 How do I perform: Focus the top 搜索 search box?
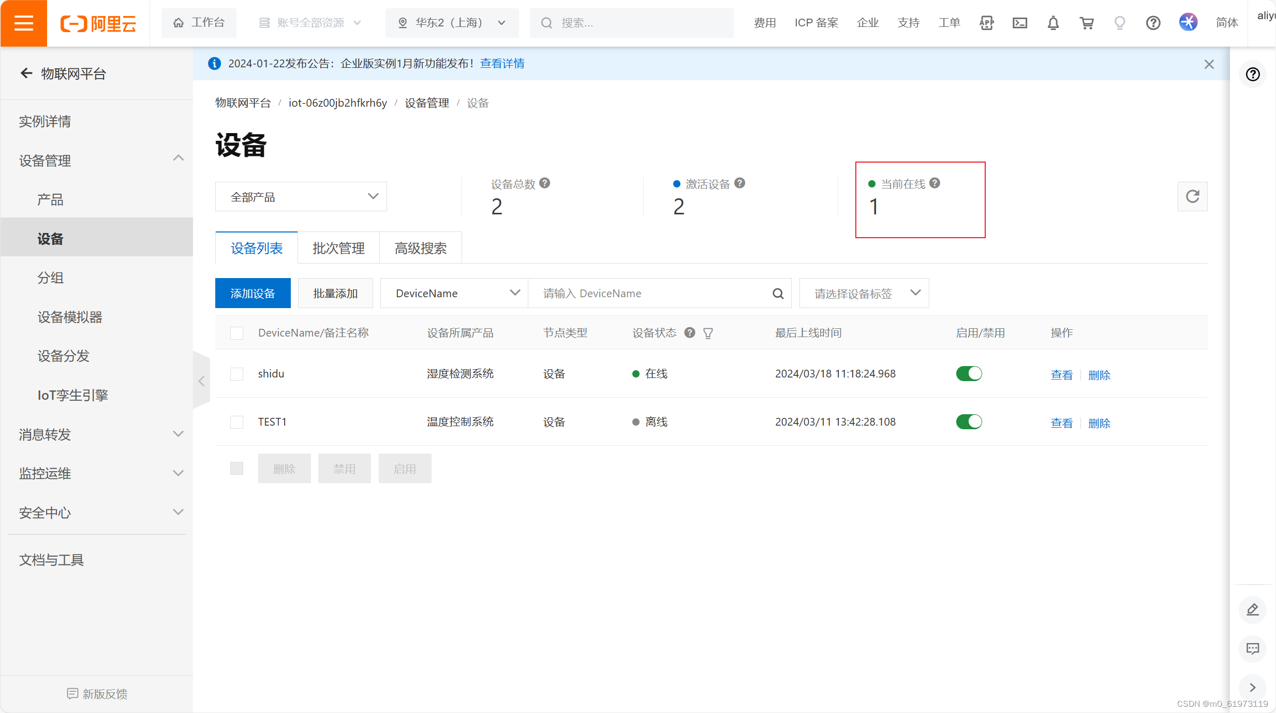click(631, 23)
